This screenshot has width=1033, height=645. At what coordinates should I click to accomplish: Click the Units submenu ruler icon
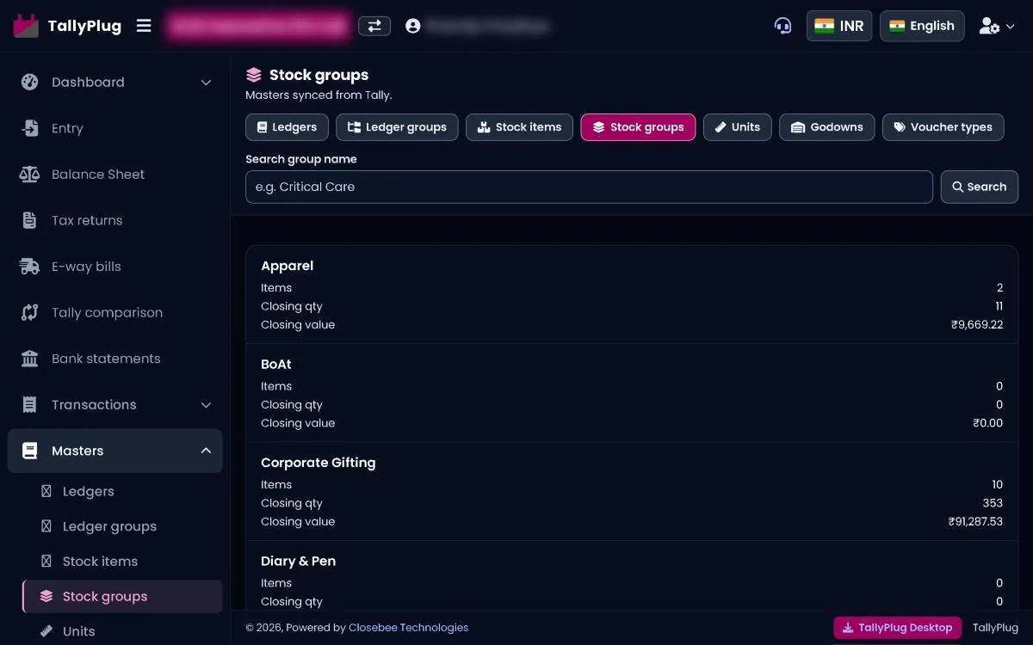46,631
